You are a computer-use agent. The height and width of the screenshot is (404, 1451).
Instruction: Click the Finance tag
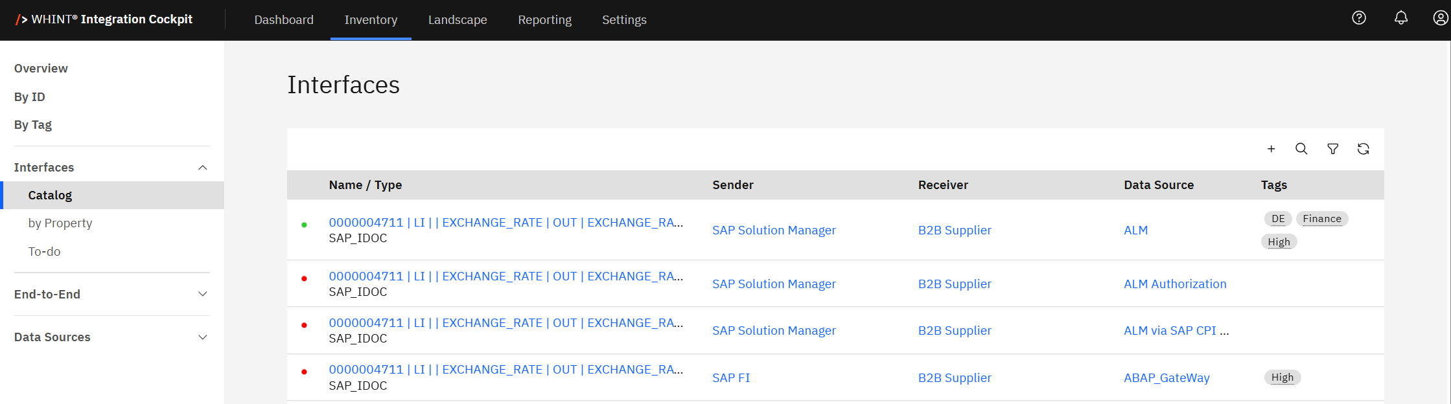click(1321, 219)
